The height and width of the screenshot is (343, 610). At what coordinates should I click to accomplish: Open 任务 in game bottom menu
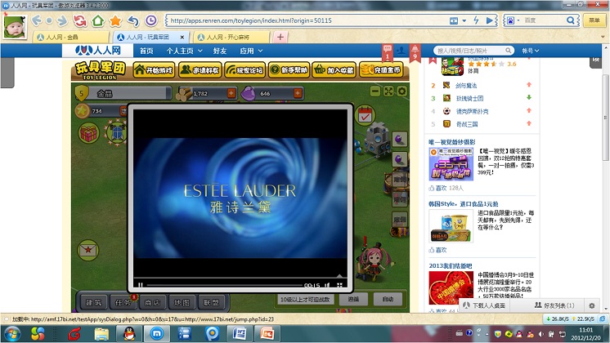tap(123, 302)
